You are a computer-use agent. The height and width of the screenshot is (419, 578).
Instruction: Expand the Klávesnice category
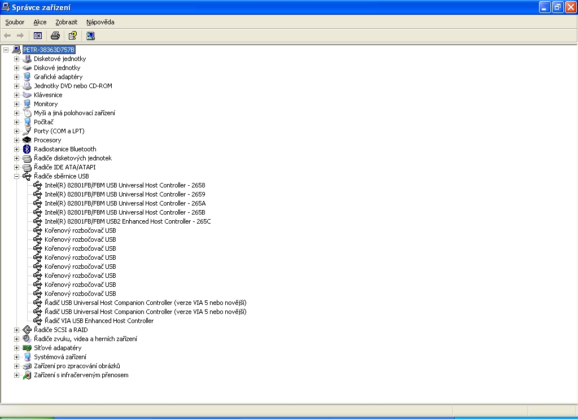pos(16,95)
